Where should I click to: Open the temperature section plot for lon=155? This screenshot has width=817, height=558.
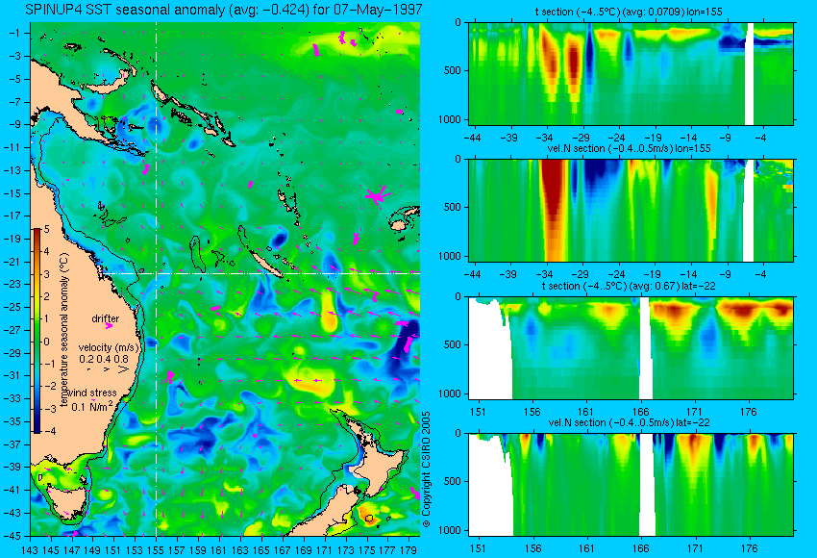[631, 73]
